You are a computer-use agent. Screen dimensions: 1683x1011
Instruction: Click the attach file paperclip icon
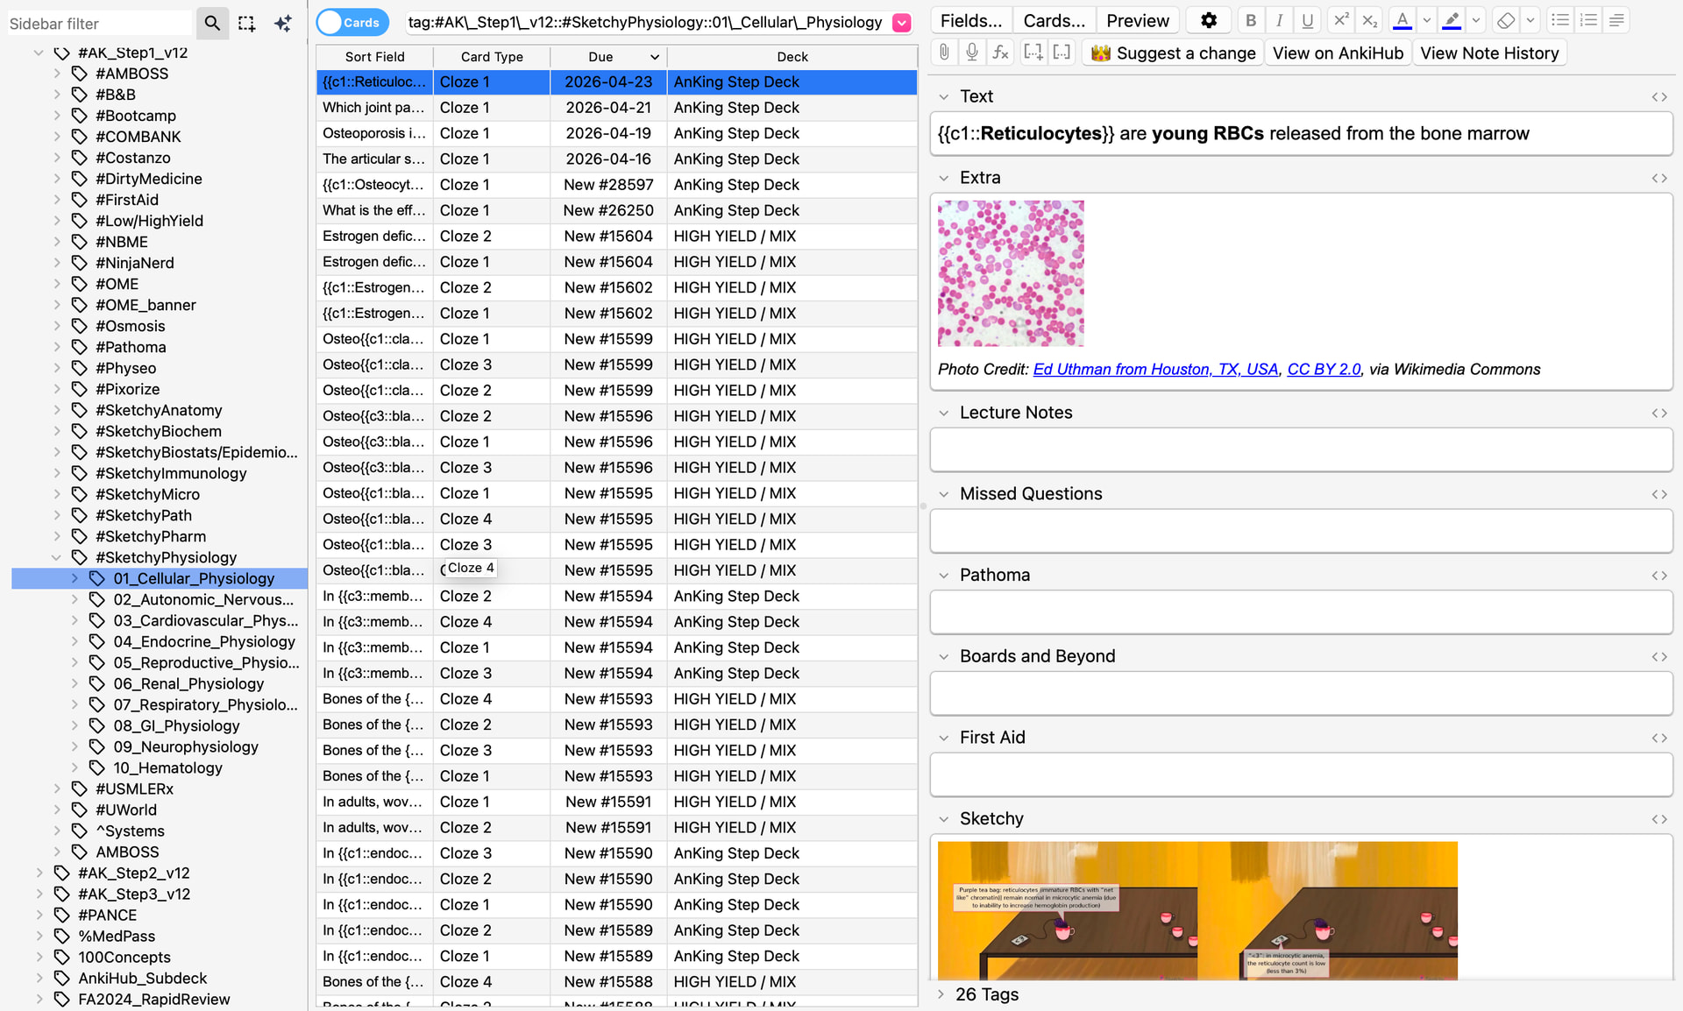coord(944,53)
